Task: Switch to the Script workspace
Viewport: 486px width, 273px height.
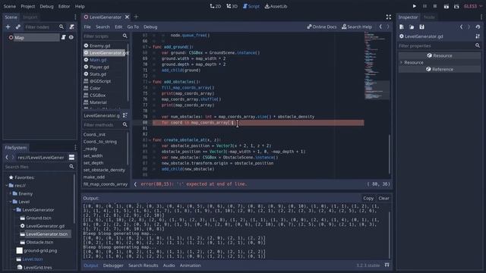Action: [x=251, y=6]
